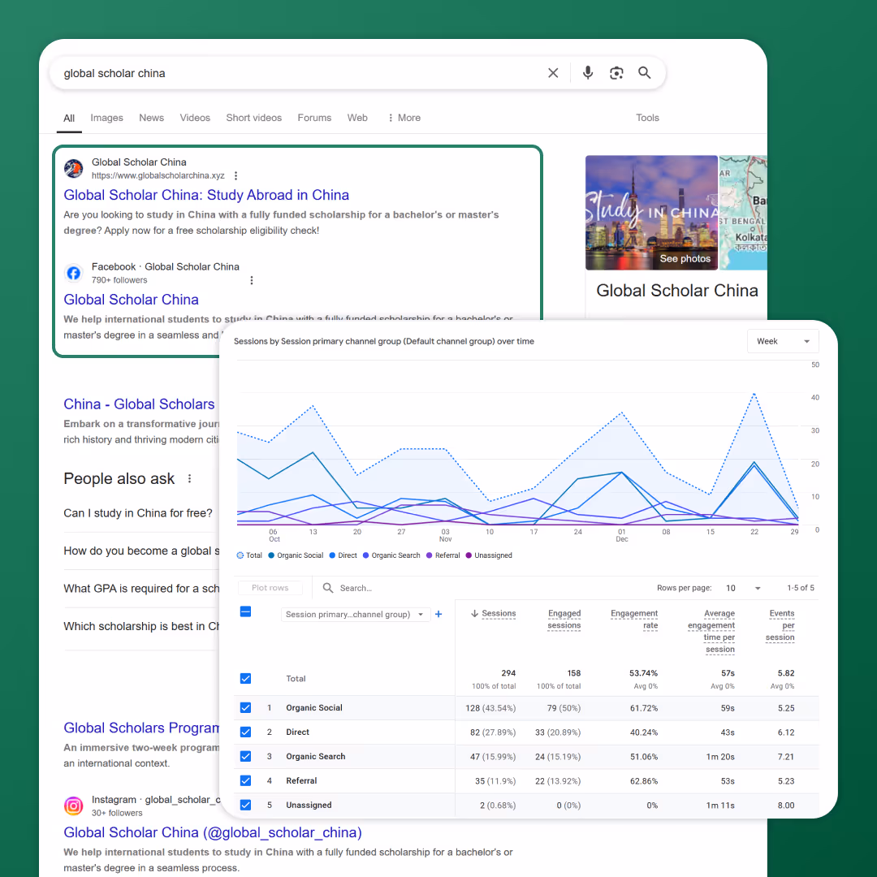Open the map thumbnail in knowledge panel
Image resolution: width=877 pixels, height=877 pixels.
click(x=743, y=213)
